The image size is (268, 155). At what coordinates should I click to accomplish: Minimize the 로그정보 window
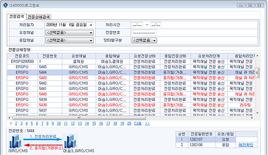click(x=241, y=6)
